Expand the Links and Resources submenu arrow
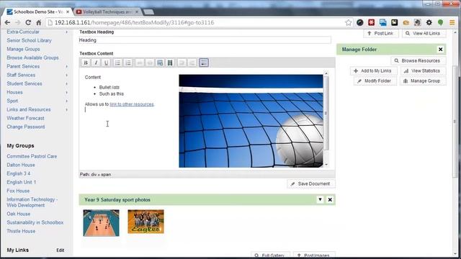This screenshot has height=259, width=461. coord(67,109)
